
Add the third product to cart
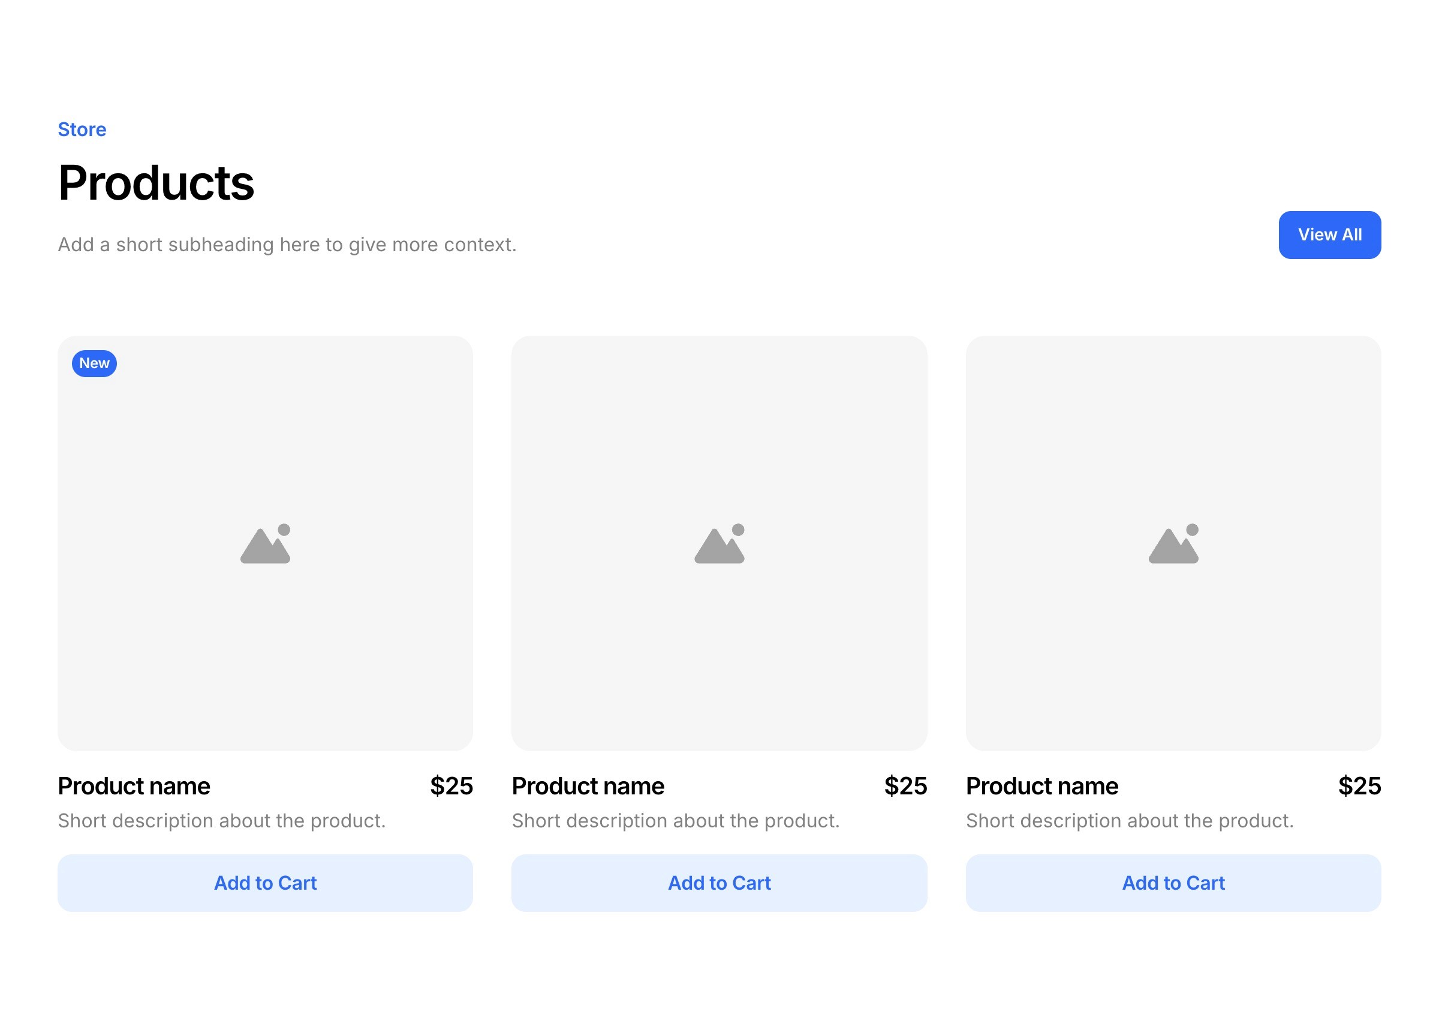(x=1173, y=883)
